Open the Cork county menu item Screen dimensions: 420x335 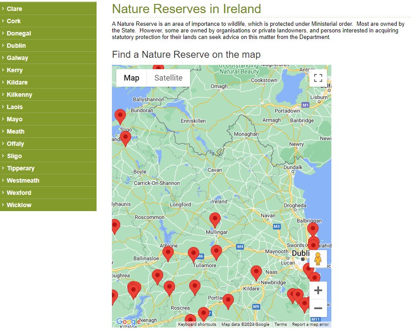click(x=48, y=21)
